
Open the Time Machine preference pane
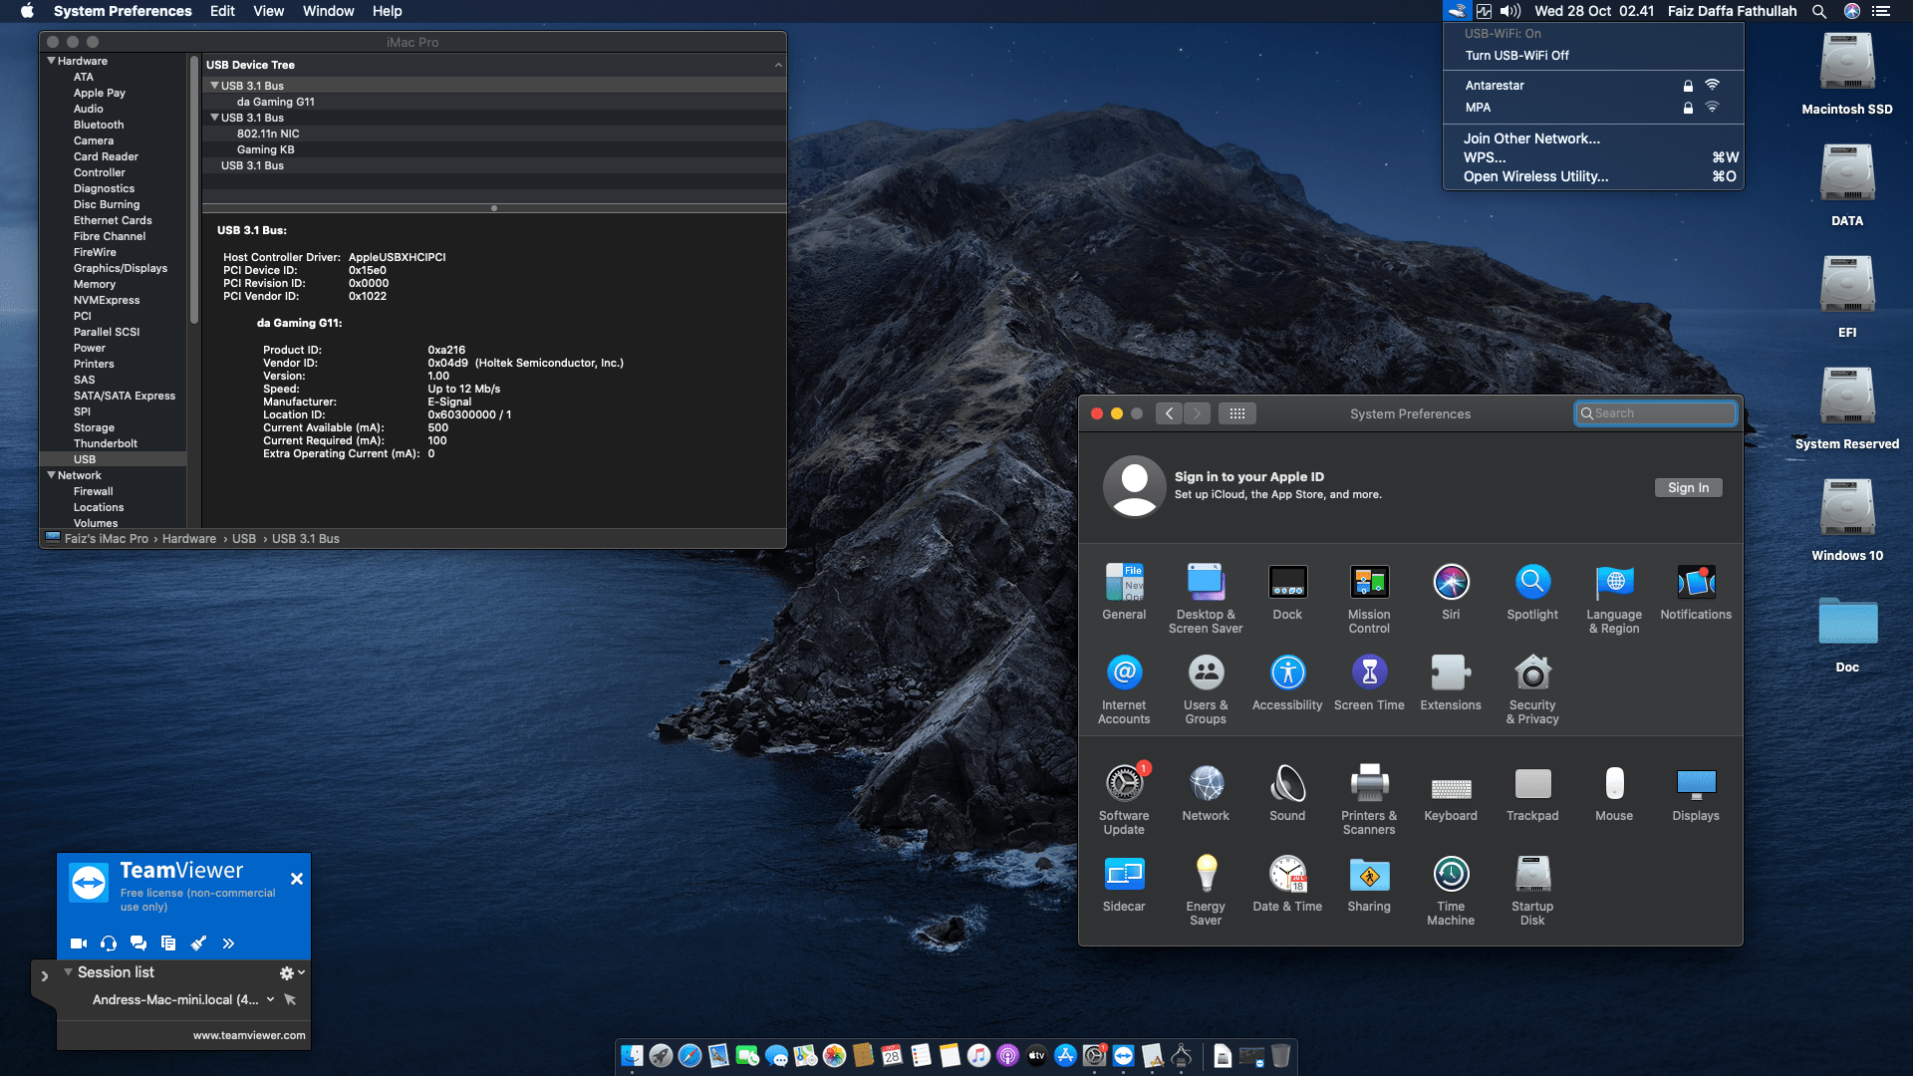1451,876
